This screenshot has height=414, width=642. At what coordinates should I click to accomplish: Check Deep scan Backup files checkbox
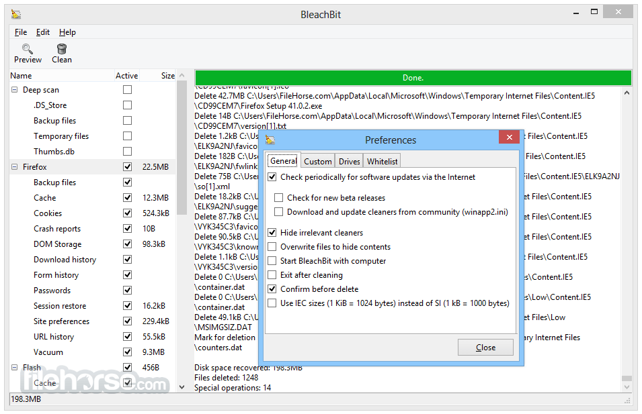pyautogui.click(x=127, y=121)
